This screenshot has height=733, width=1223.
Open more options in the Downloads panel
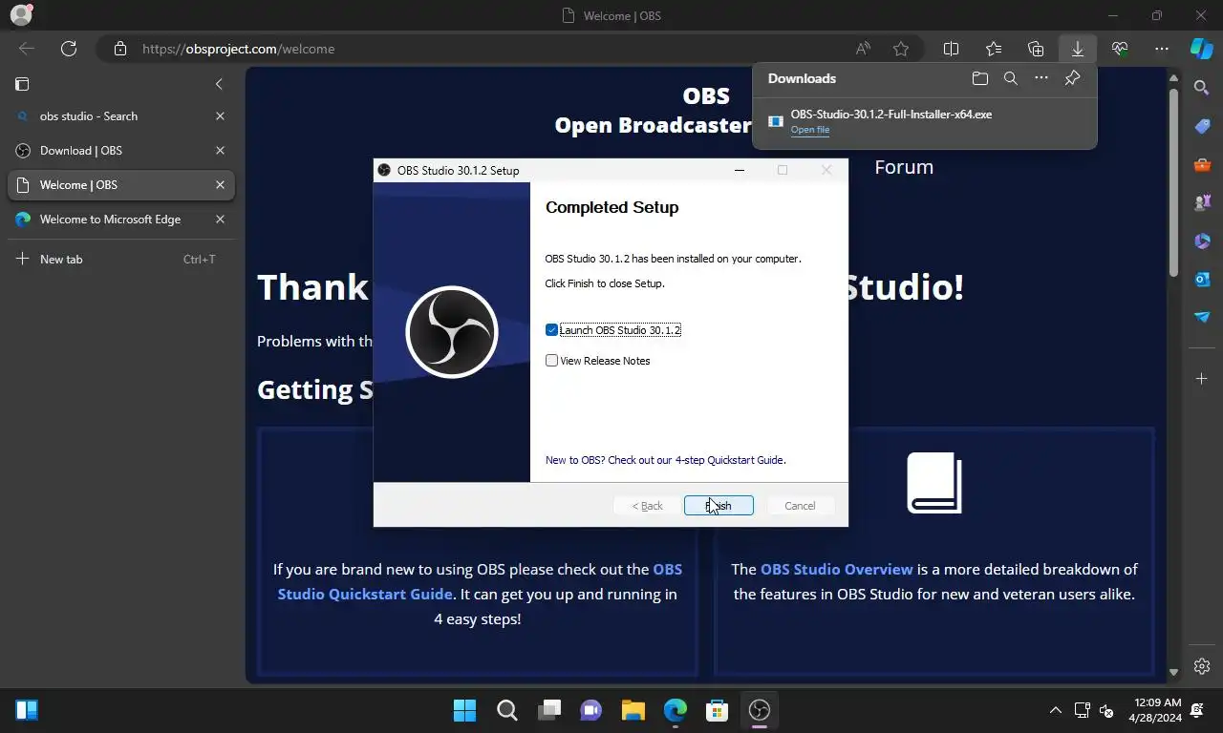[1041, 78]
